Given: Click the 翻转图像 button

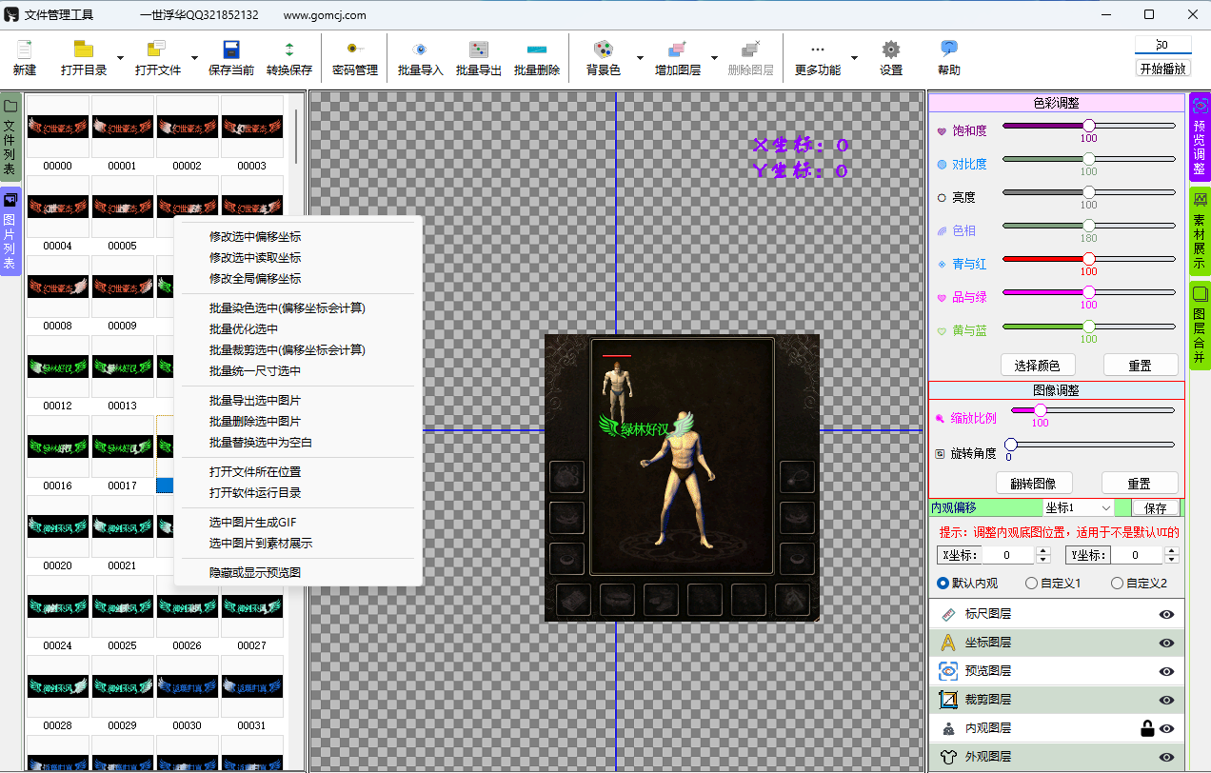Looking at the screenshot, I should 1034,484.
